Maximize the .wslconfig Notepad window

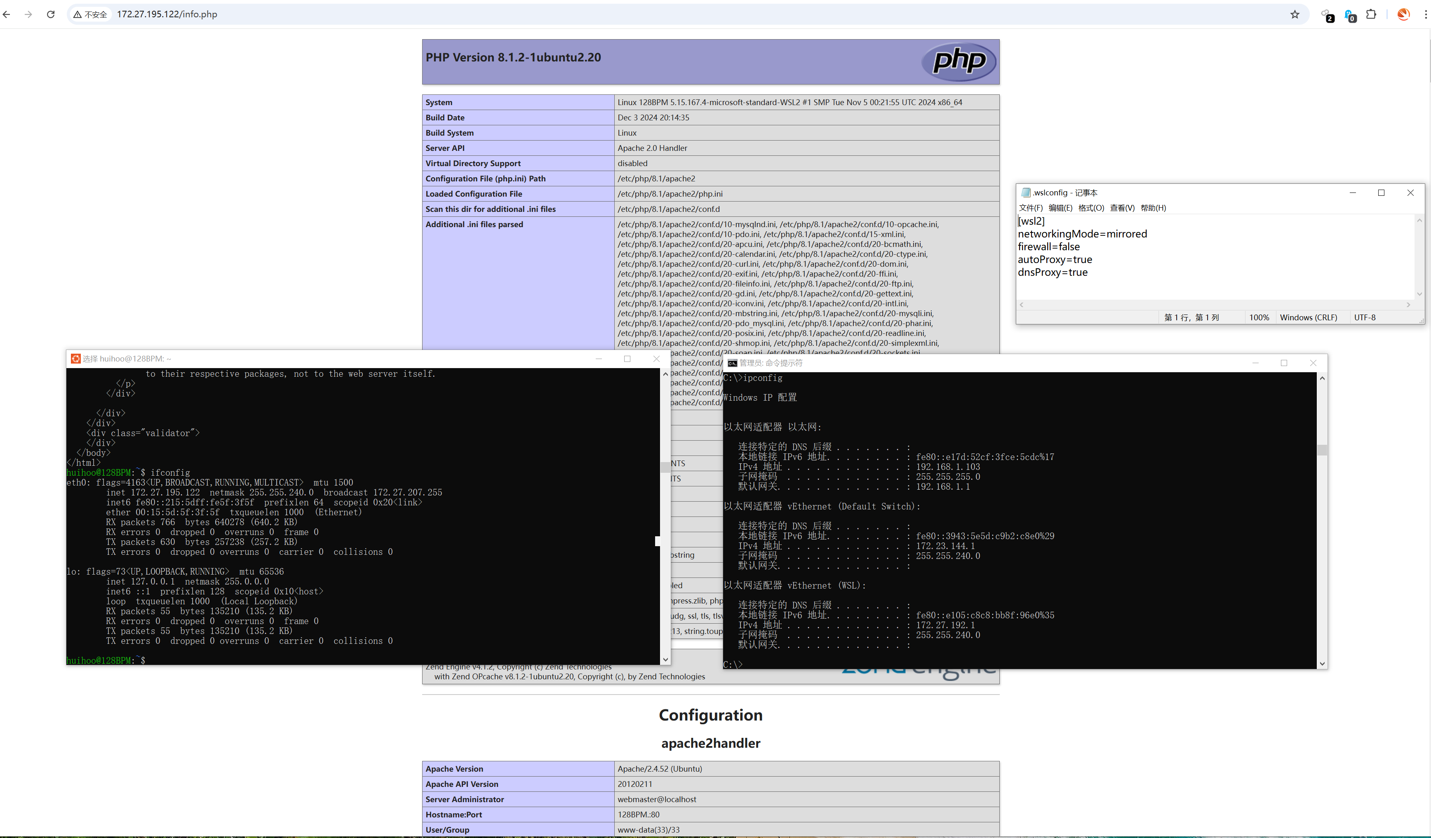(1381, 193)
